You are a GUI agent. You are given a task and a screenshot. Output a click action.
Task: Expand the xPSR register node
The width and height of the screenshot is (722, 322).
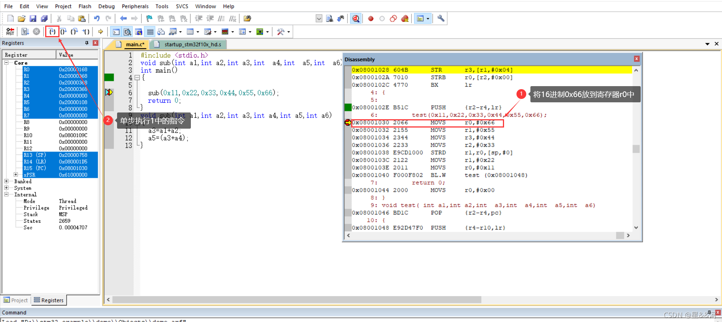coord(16,175)
